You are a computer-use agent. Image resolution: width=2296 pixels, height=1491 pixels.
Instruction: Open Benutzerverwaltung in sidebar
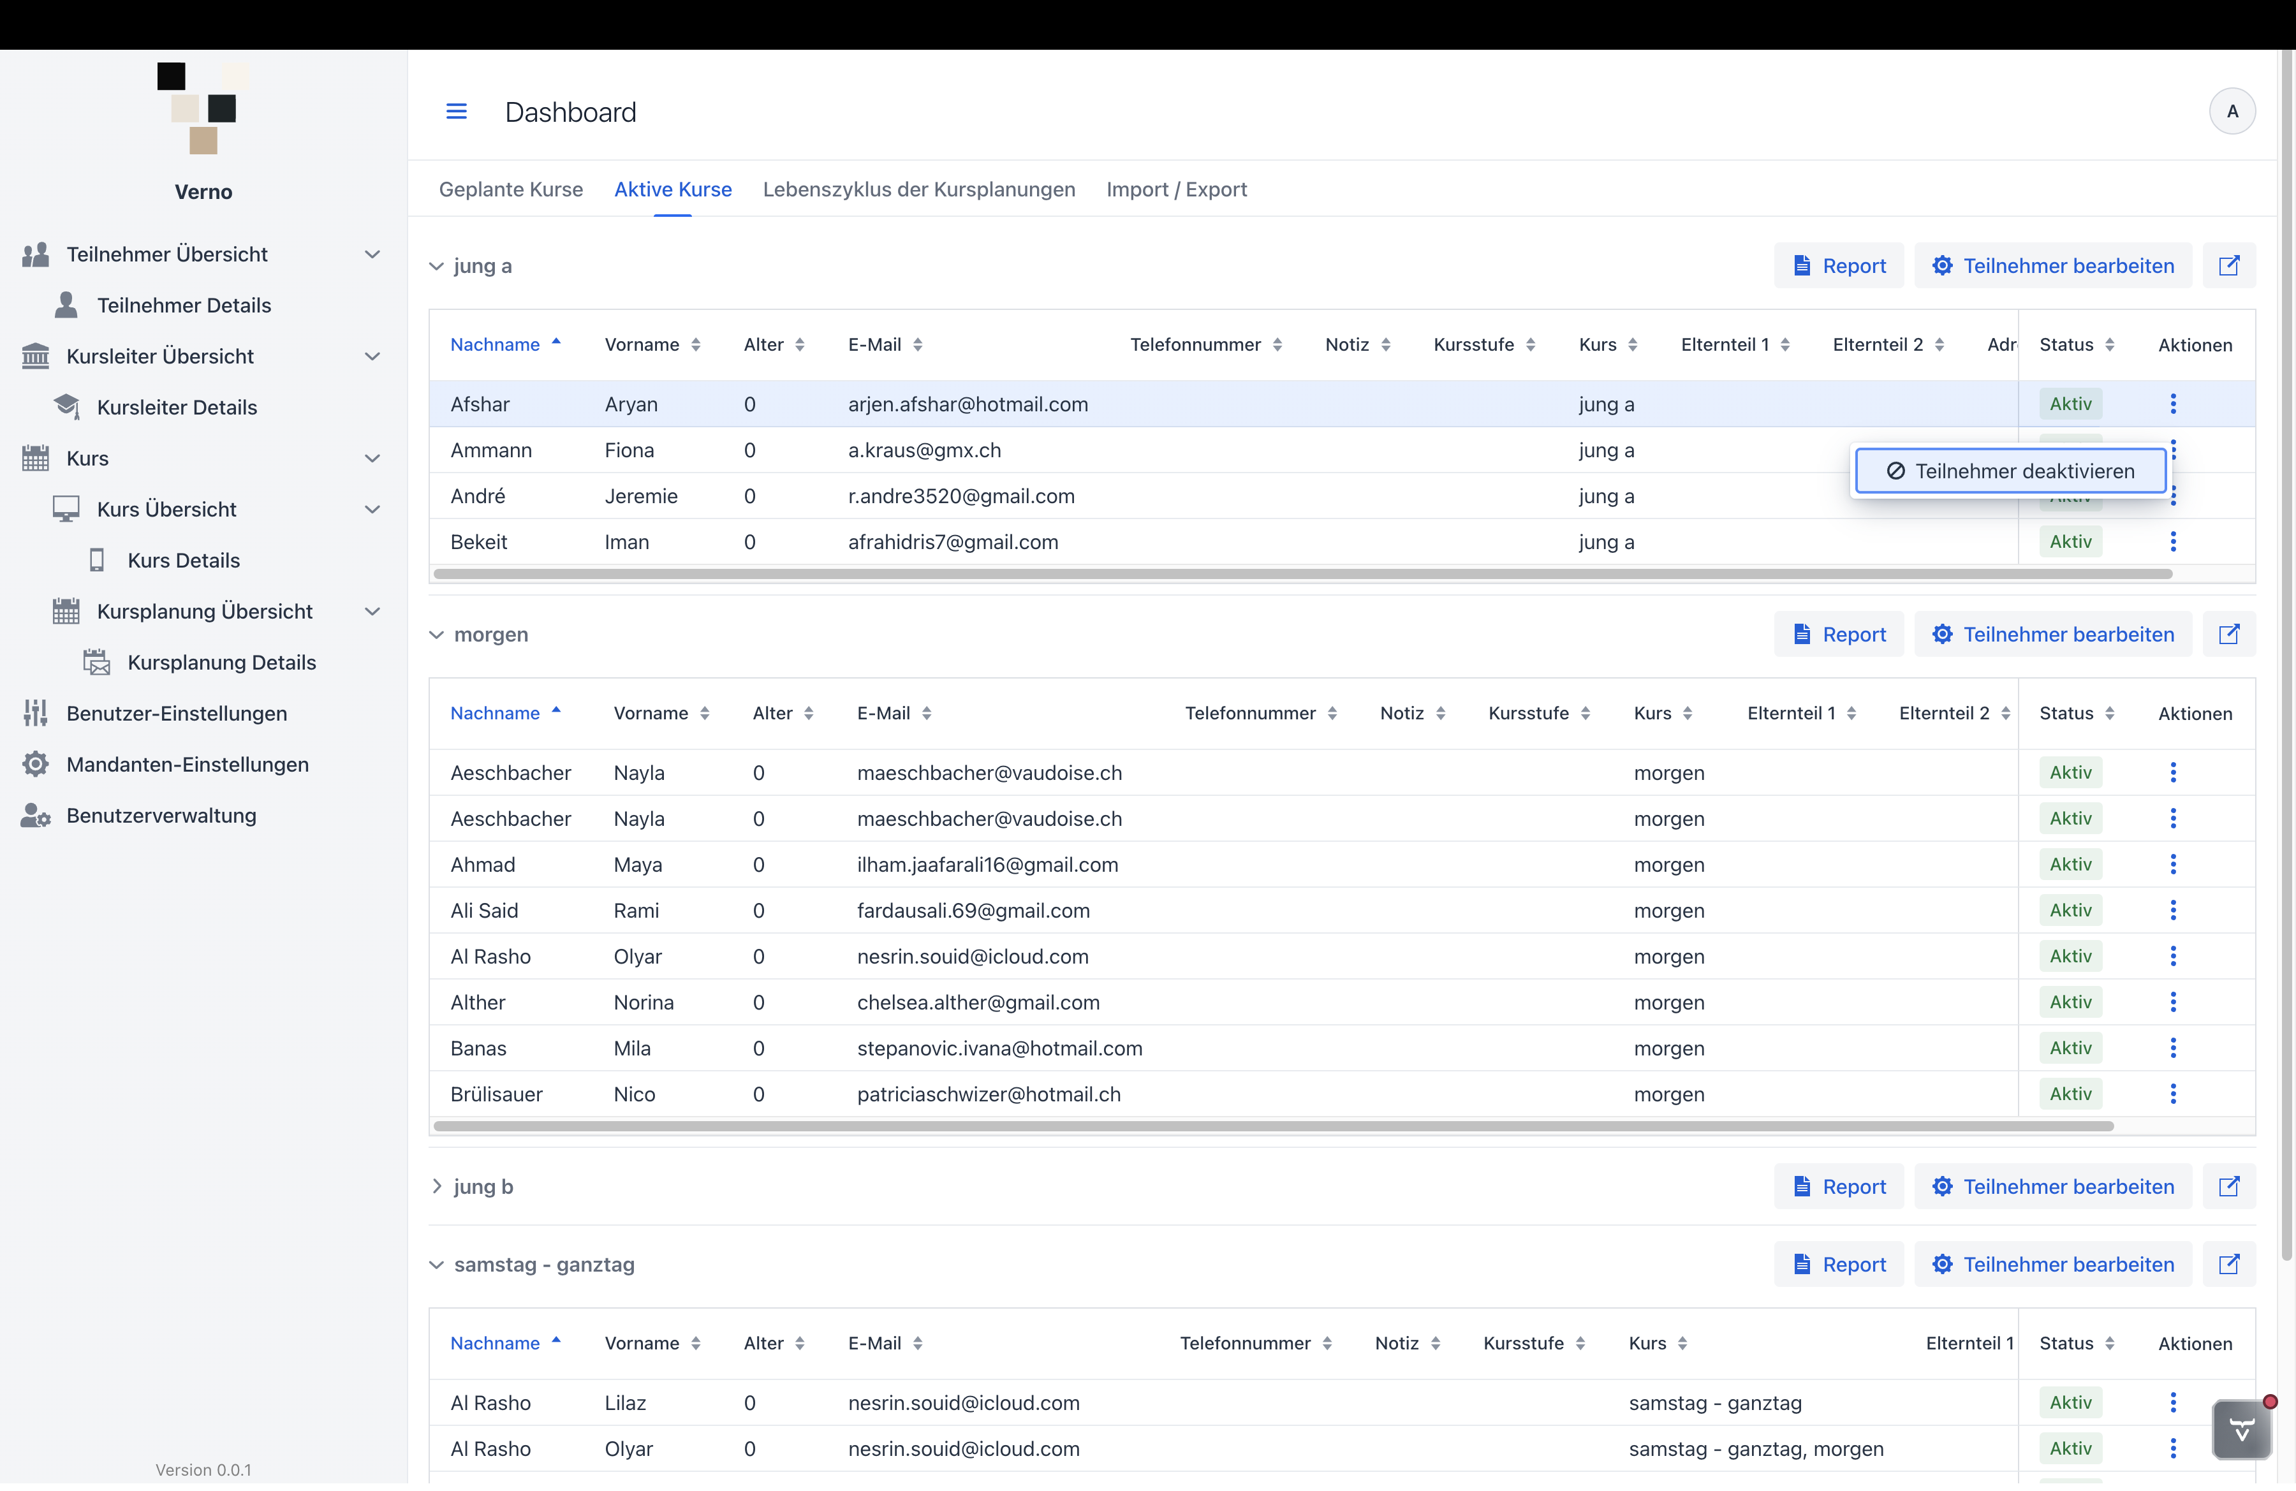(161, 816)
